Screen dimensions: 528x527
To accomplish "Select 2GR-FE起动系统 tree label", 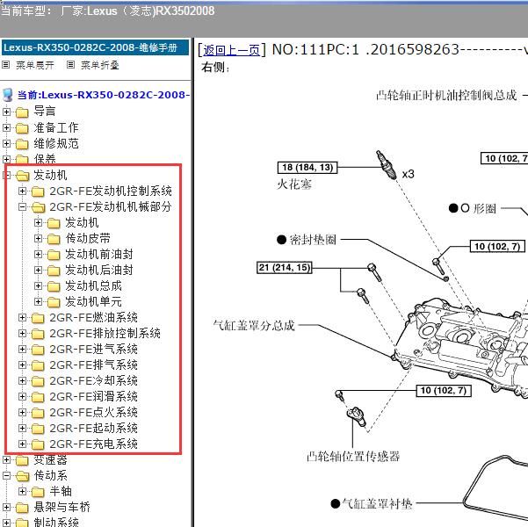I will [93, 429].
